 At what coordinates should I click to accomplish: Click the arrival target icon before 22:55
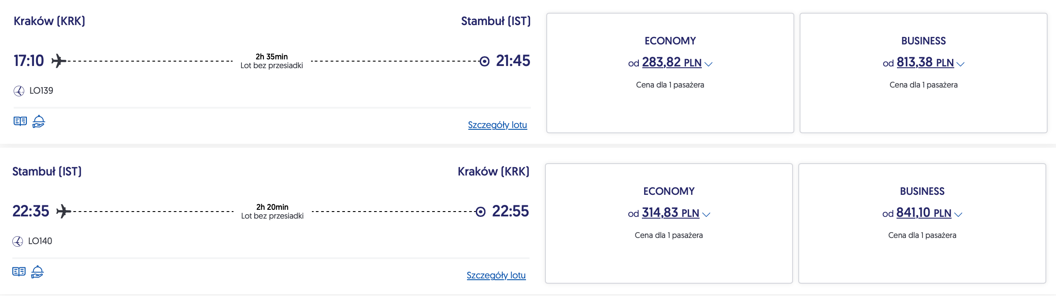(481, 212)
